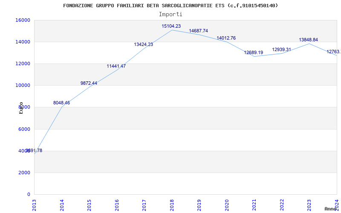
Task: Click the 2000 y-axis tick label
Action: click(x=24, y=173)
